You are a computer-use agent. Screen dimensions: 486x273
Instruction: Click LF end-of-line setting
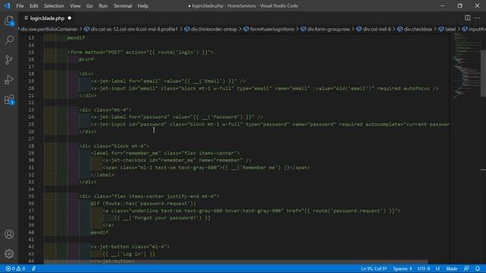pyautogui.click(x=437, y=268)
